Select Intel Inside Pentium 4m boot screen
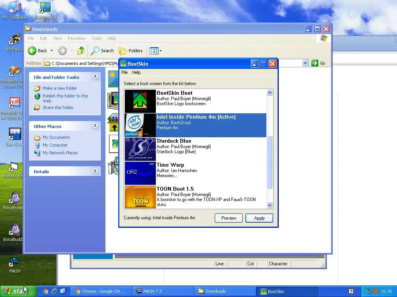Screen dimensions: 397x297 [x=195, y=125]
